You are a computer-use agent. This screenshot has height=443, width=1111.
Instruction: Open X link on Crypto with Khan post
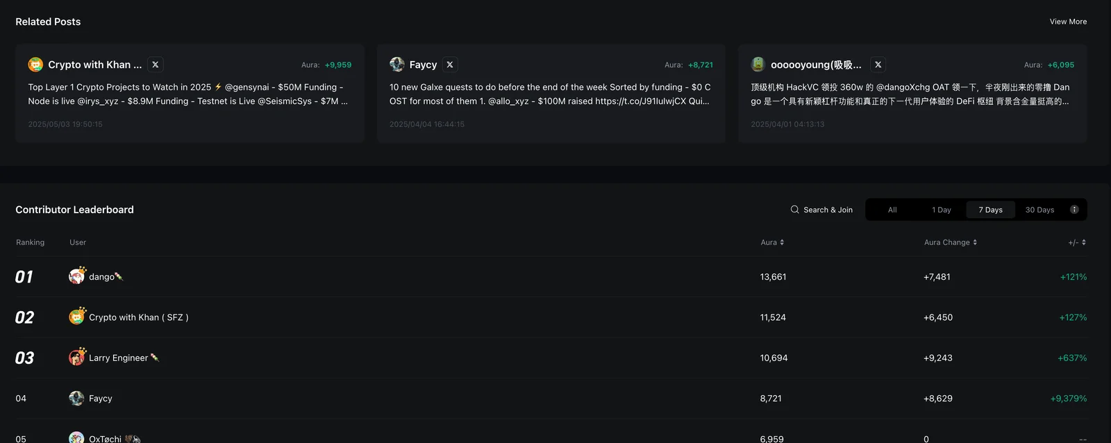156,65
